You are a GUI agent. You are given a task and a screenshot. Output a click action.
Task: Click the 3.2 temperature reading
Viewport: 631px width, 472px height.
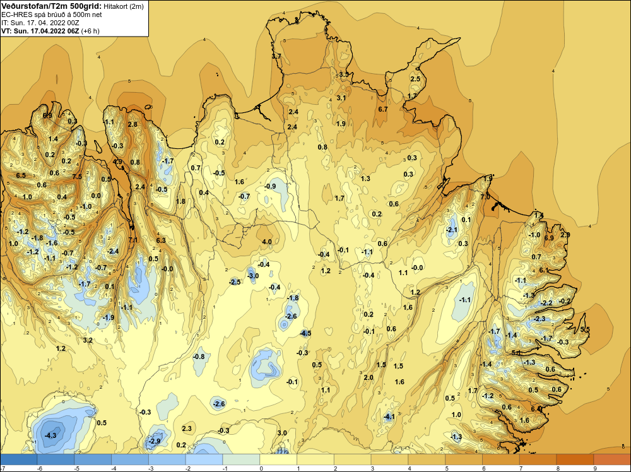coord(88,340)
